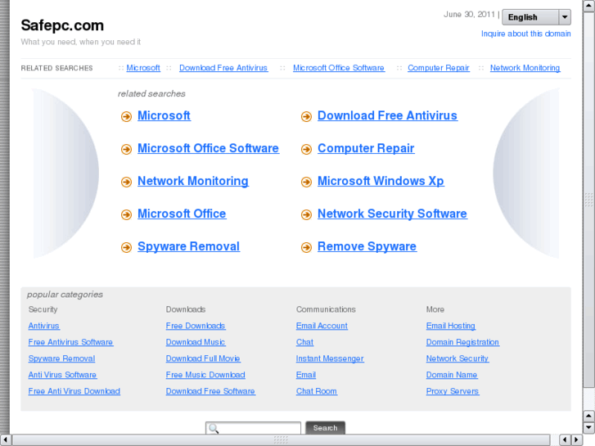Click the Proxy Servers link
595x446 pixels.
453,391
